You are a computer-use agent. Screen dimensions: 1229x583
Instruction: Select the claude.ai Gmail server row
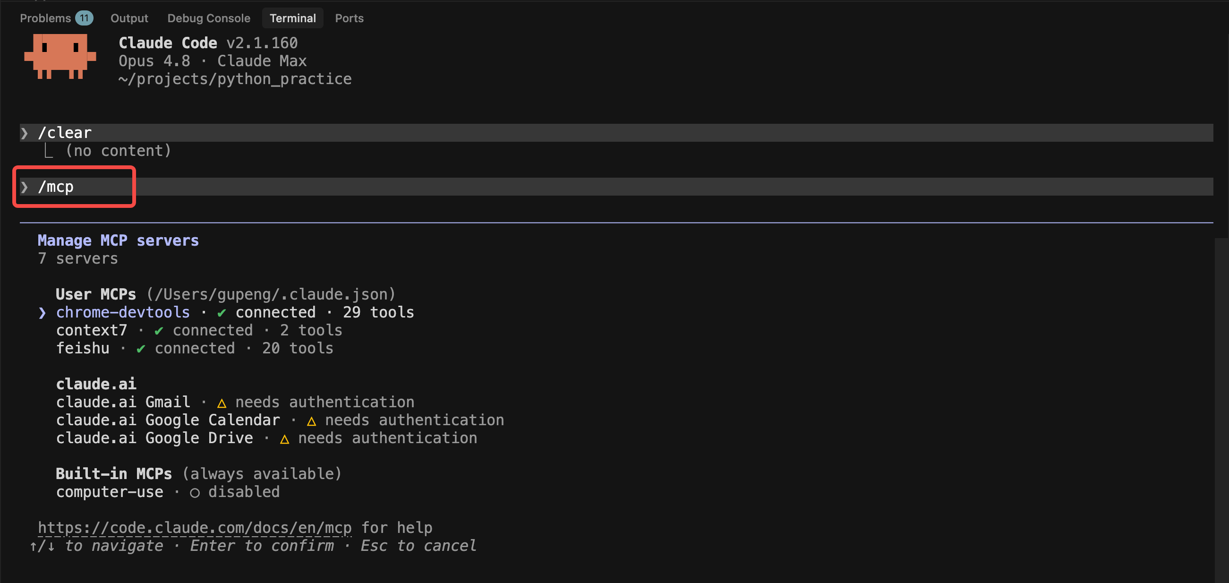(235, 402)
